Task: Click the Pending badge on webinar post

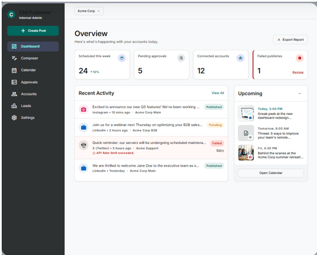Action: (x=215, y=125)
